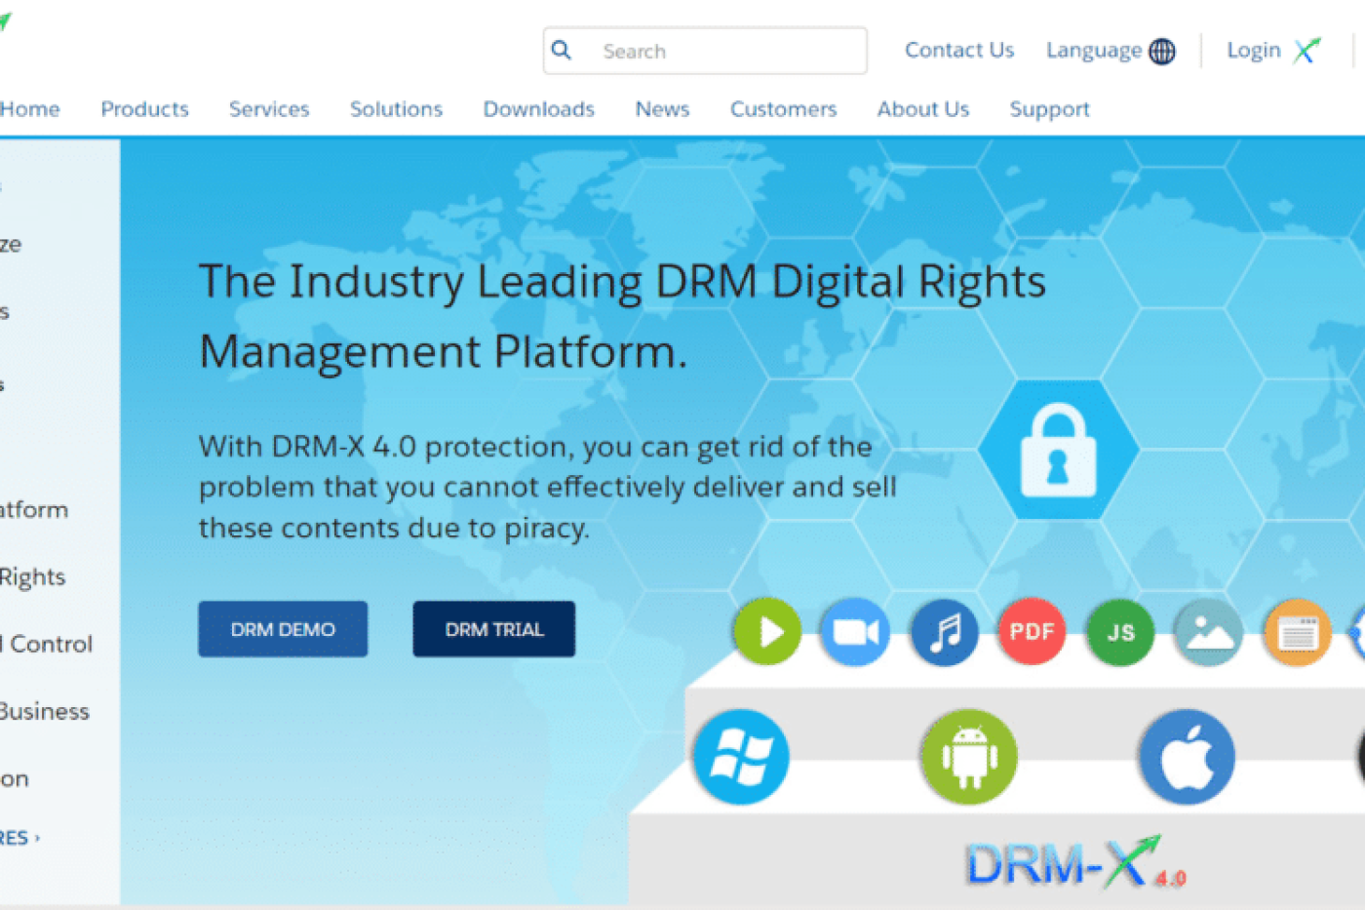Select the News menu item

click(662, 109)
